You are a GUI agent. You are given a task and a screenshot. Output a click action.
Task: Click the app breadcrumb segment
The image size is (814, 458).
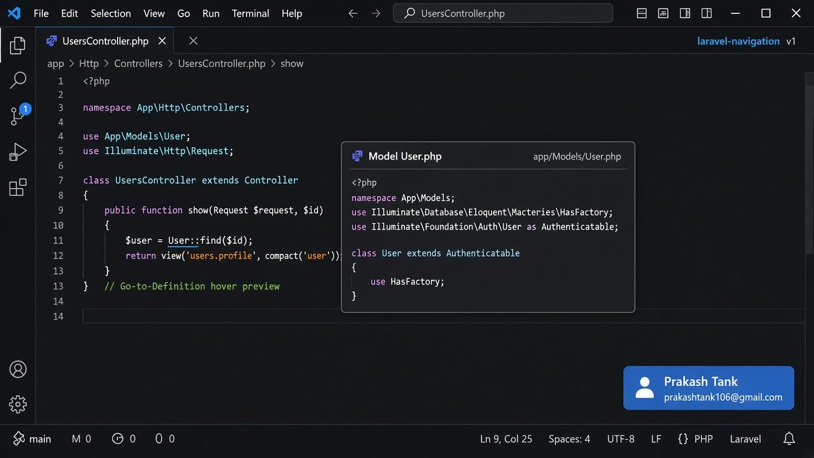pyautogui.click(x=55, y=64)
